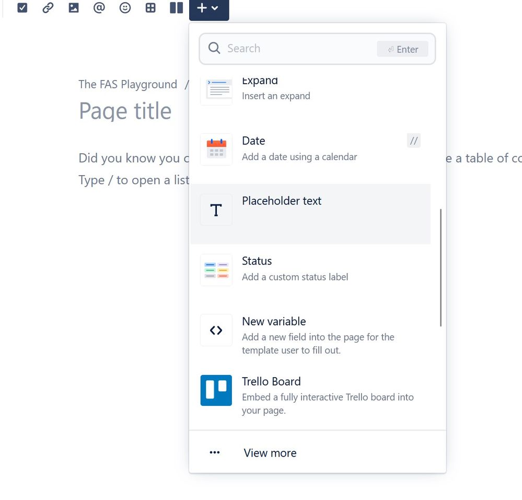
Task: Click the 'Add a date using a calendar' description
Action: [299, 157]
